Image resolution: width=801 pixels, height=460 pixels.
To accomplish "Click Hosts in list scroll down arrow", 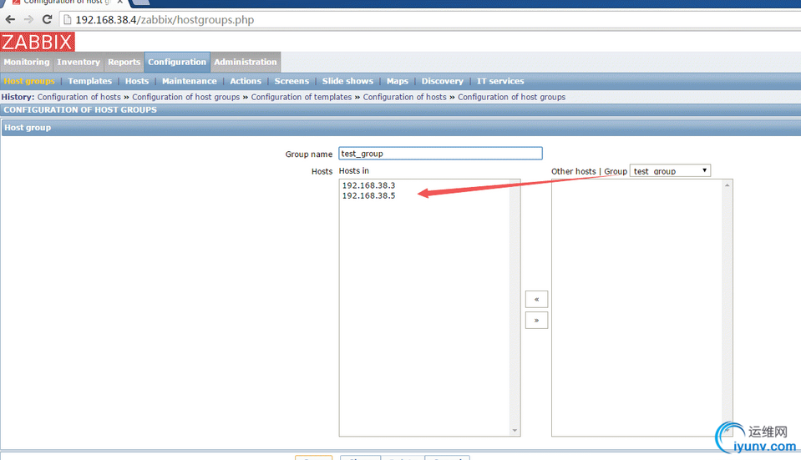I will [x=515, y=431].
